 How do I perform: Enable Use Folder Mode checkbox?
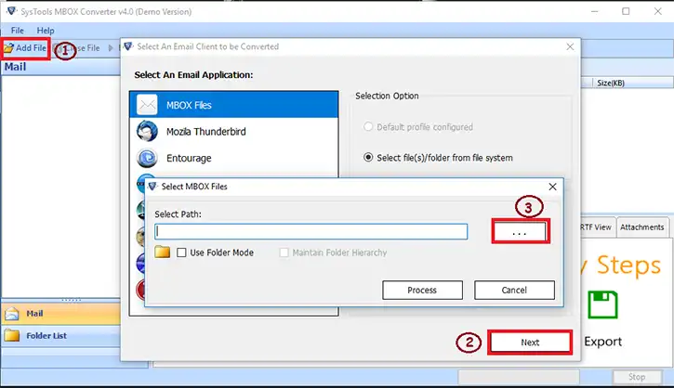[181, 252]
